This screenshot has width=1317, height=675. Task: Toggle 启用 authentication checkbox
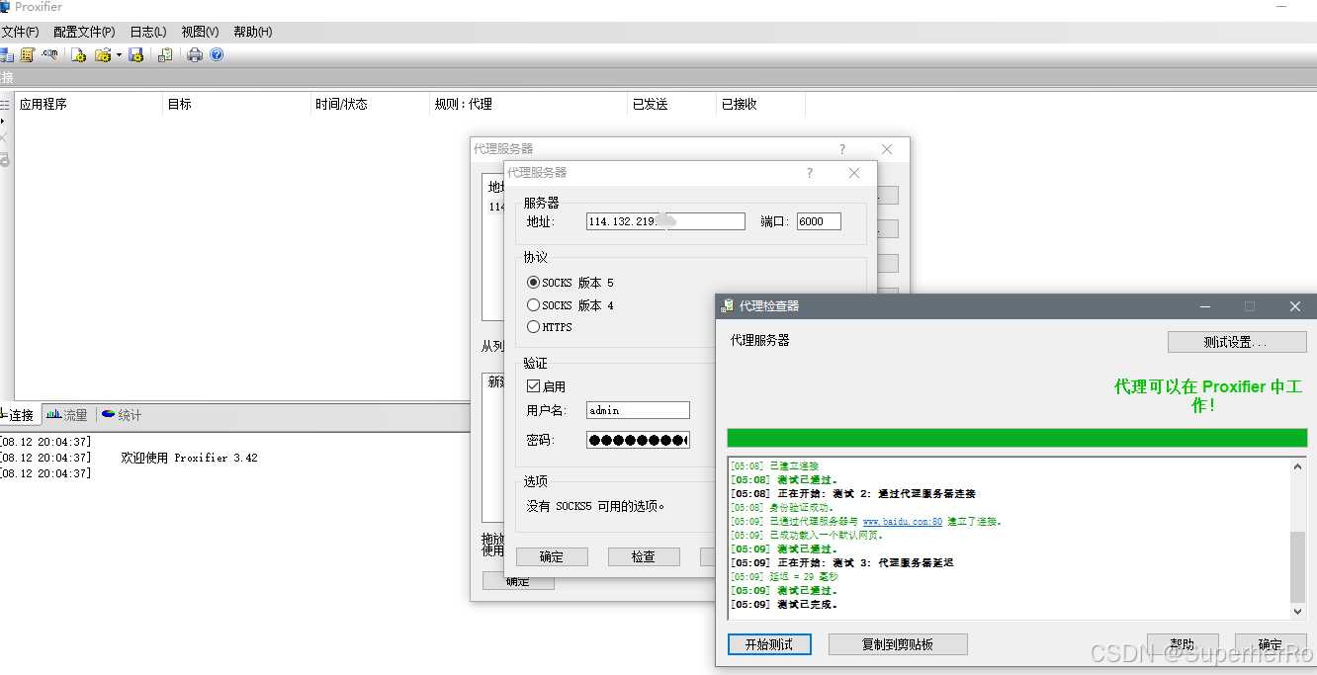pos(533,386)
